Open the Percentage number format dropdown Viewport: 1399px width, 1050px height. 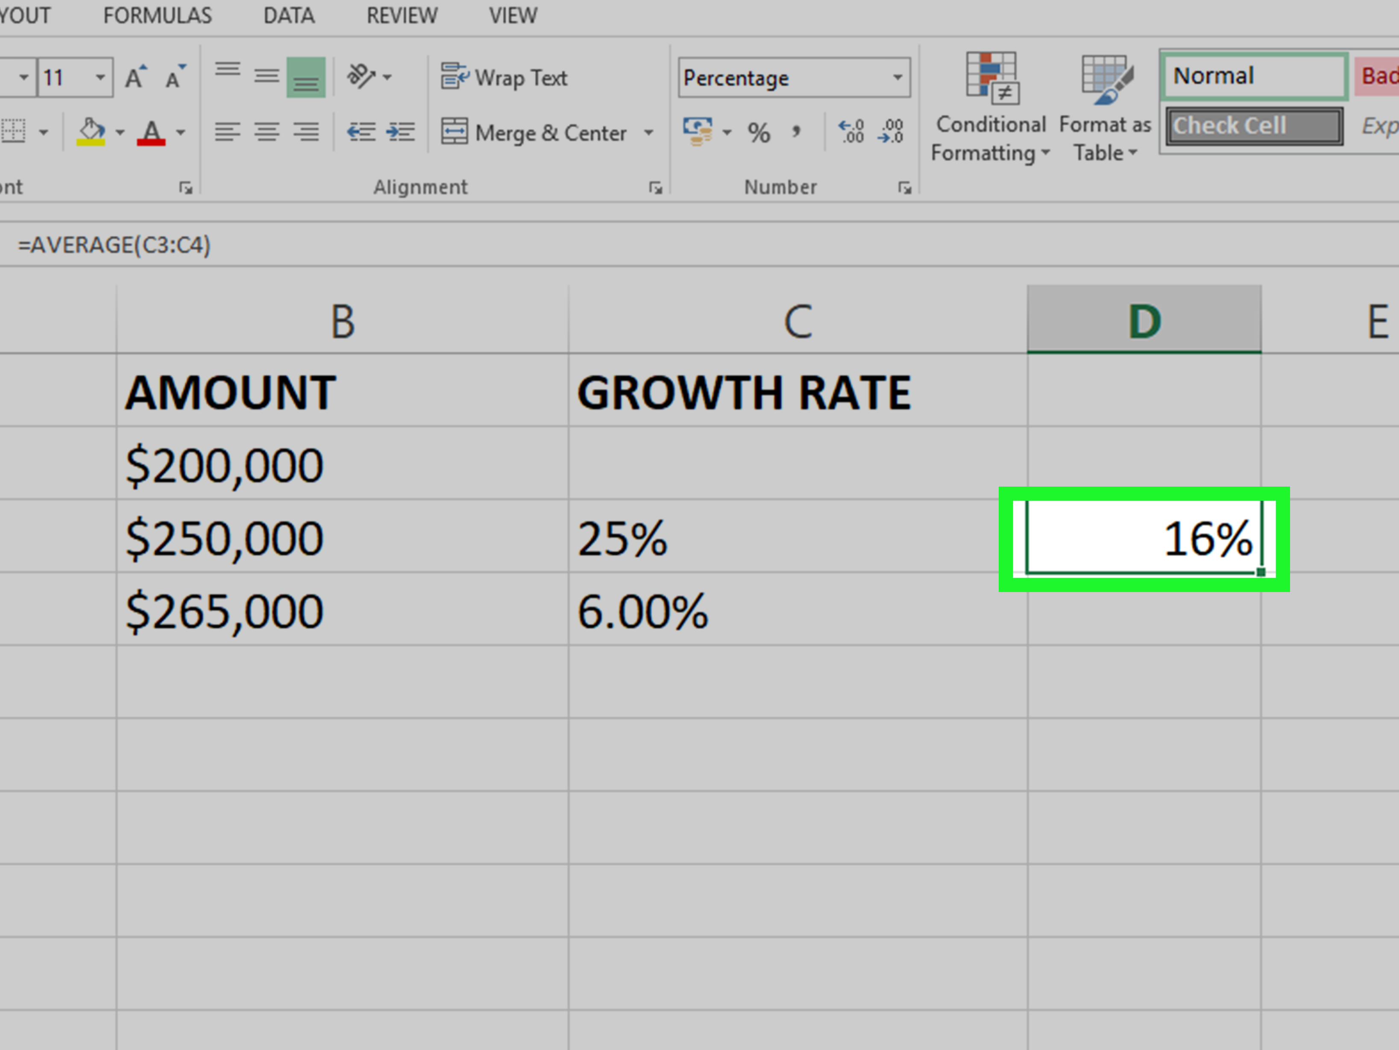pos(897,77)
